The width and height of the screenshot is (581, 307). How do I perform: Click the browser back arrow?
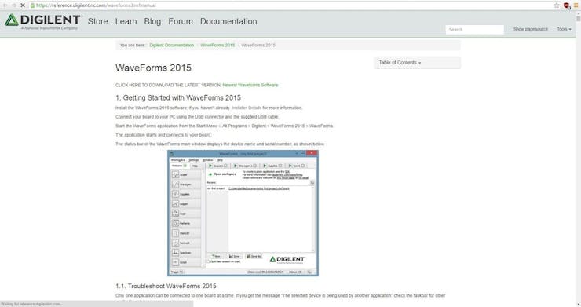pos(5,5)
